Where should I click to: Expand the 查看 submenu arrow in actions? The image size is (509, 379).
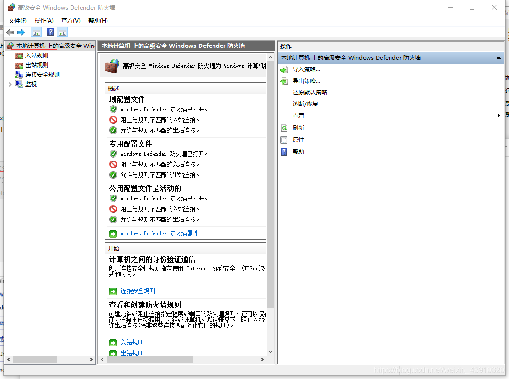[499, 116]
